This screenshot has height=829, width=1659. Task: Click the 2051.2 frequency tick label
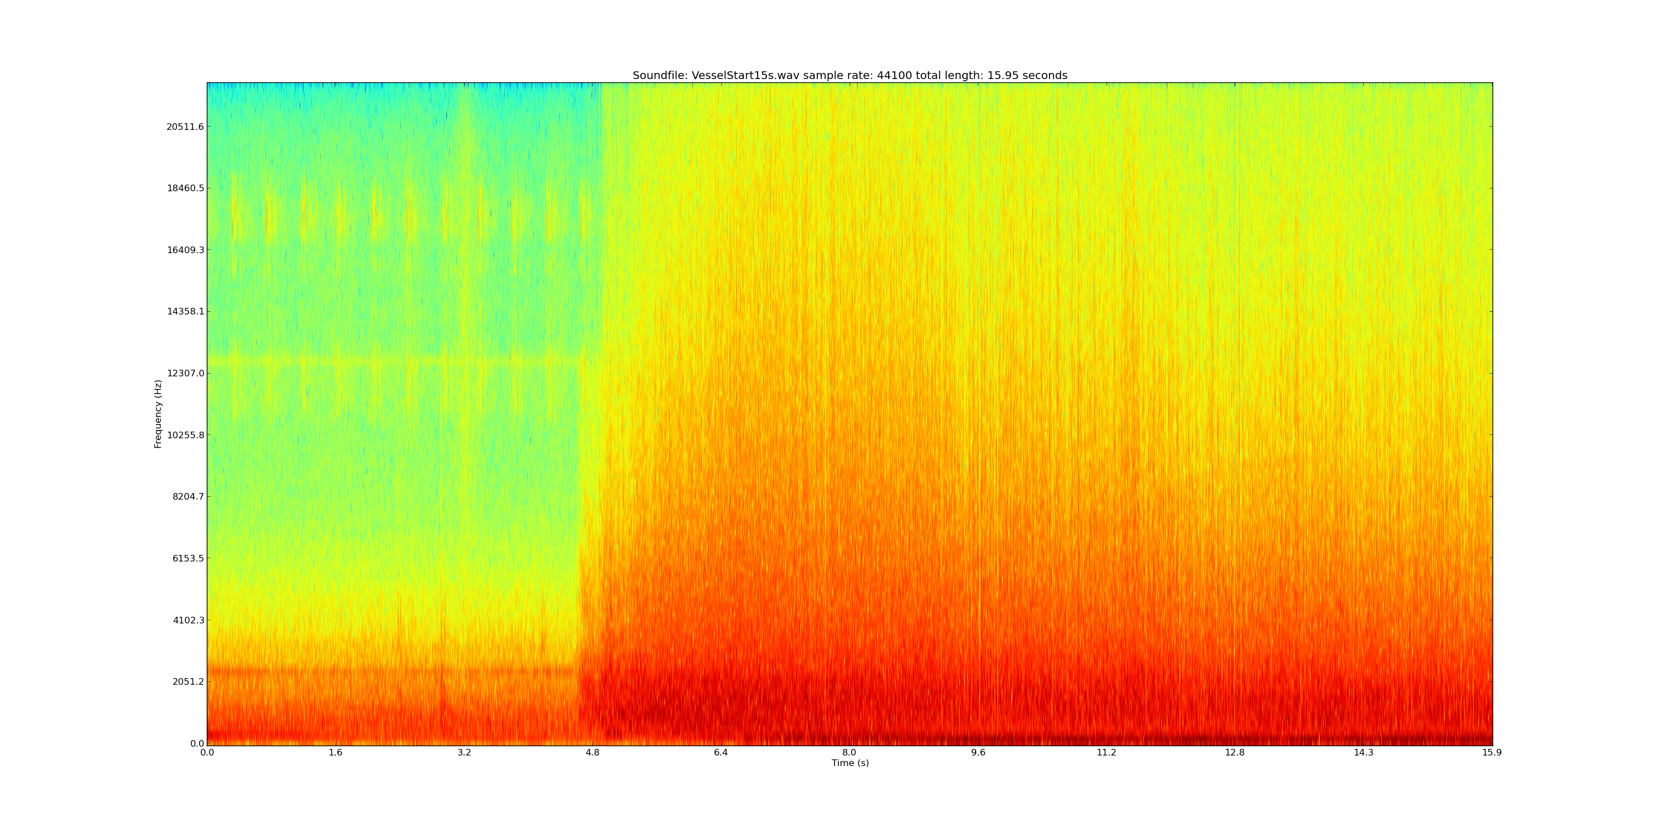click(x=187, y=681)
